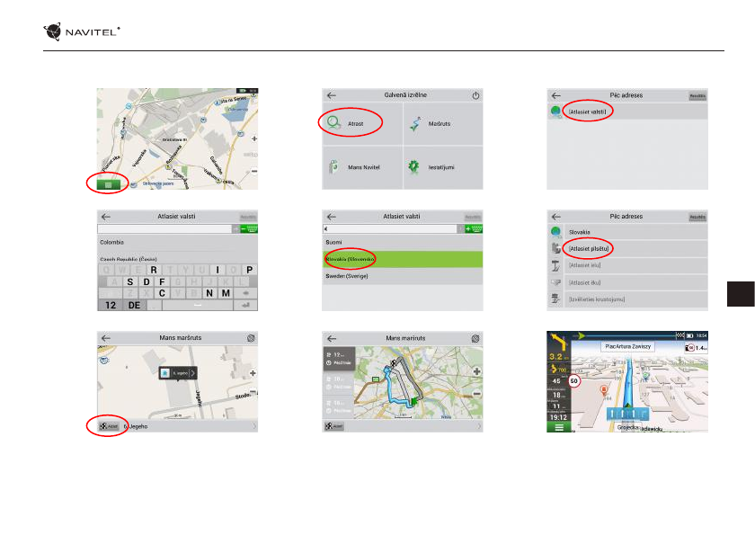Go back from the Suomi country list screen
This screenshot has height=535, width=755.
coord(332,217)
